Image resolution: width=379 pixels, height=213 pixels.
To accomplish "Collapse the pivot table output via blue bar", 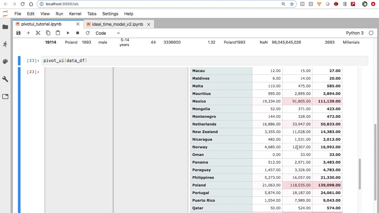I will click(x=19, y=140).
